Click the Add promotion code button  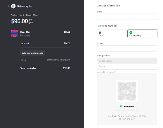coord(33,53)
